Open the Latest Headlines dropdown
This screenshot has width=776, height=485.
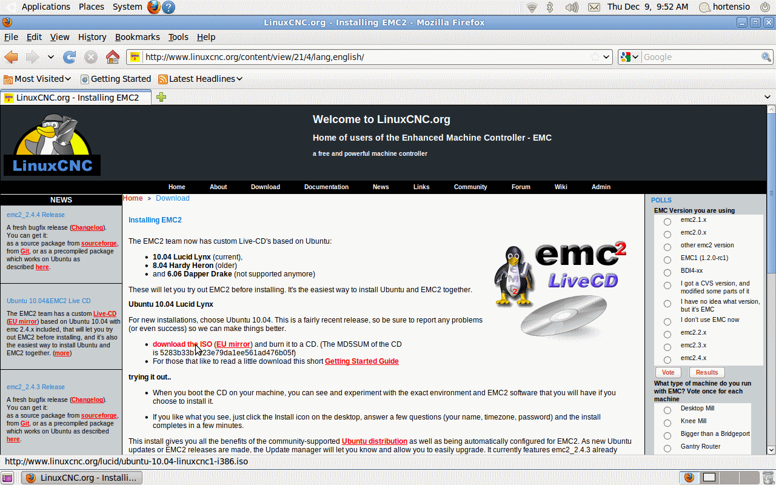click(201, 79)
